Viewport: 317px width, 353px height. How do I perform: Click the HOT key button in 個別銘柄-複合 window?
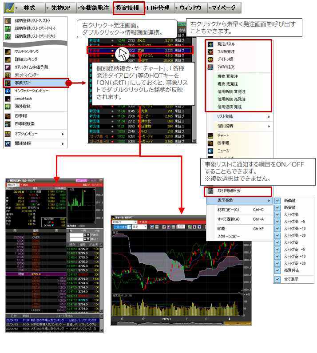[93, 181]
